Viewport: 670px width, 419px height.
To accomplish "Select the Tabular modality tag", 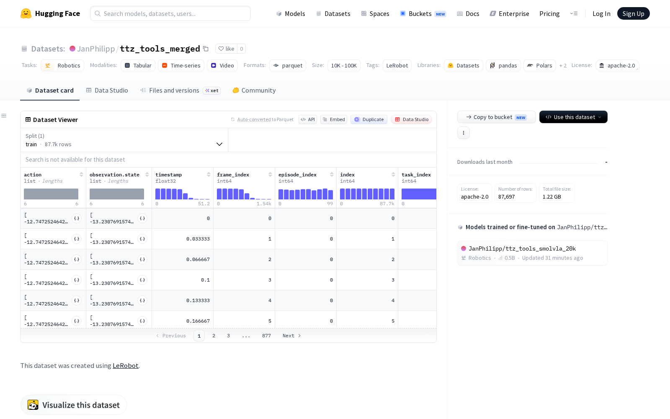I will click(x=138, y=65).
